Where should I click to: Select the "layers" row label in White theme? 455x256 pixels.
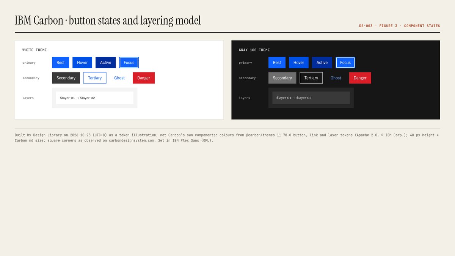pos(28,98)
